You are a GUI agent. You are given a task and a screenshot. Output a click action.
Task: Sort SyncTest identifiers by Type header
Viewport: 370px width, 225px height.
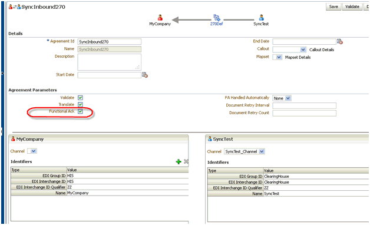click(x=236, y=171)
